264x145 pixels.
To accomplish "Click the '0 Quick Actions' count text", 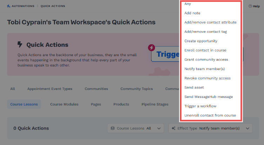I will pyautogui.click(x=31, y=128).
